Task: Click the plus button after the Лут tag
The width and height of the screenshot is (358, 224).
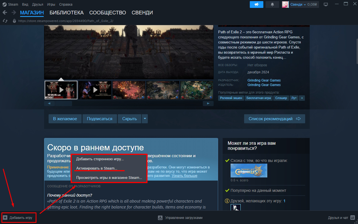Action: (302, 98)
